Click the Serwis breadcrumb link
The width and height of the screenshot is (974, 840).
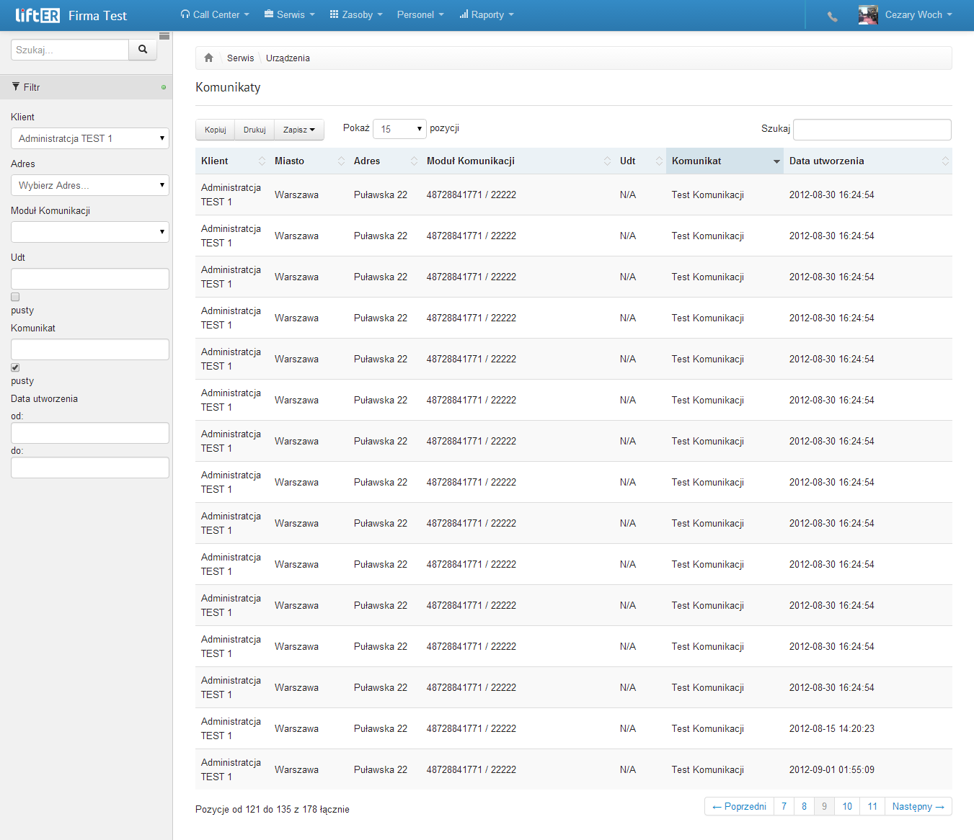tap(241, 58)
